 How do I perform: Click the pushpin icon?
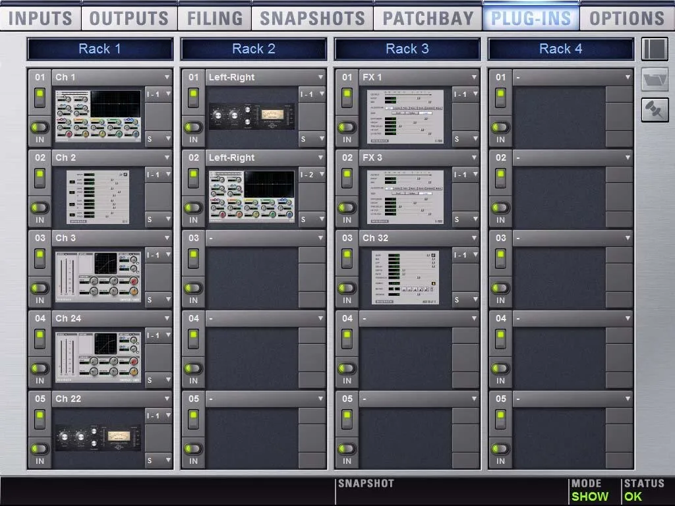click(655, 110)
